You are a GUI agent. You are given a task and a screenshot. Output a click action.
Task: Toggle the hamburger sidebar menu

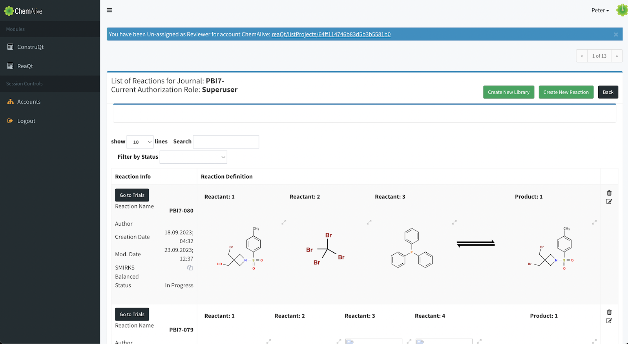[x=109, y=10]
